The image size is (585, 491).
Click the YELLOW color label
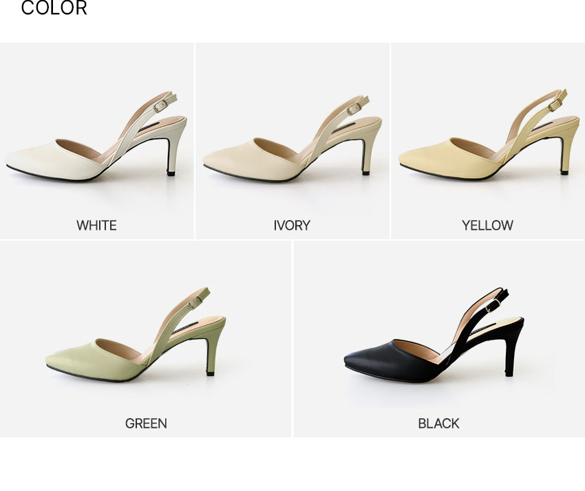pyautogui.click(x=487, y=226)
